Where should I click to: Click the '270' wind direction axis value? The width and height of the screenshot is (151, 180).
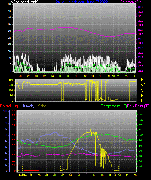coord(11,85)
